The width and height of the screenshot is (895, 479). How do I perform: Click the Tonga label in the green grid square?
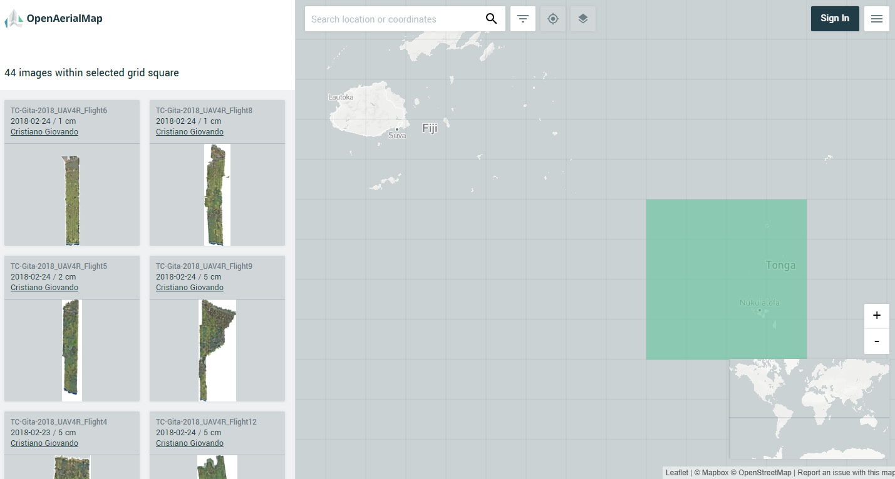click(x=780, y=265)
